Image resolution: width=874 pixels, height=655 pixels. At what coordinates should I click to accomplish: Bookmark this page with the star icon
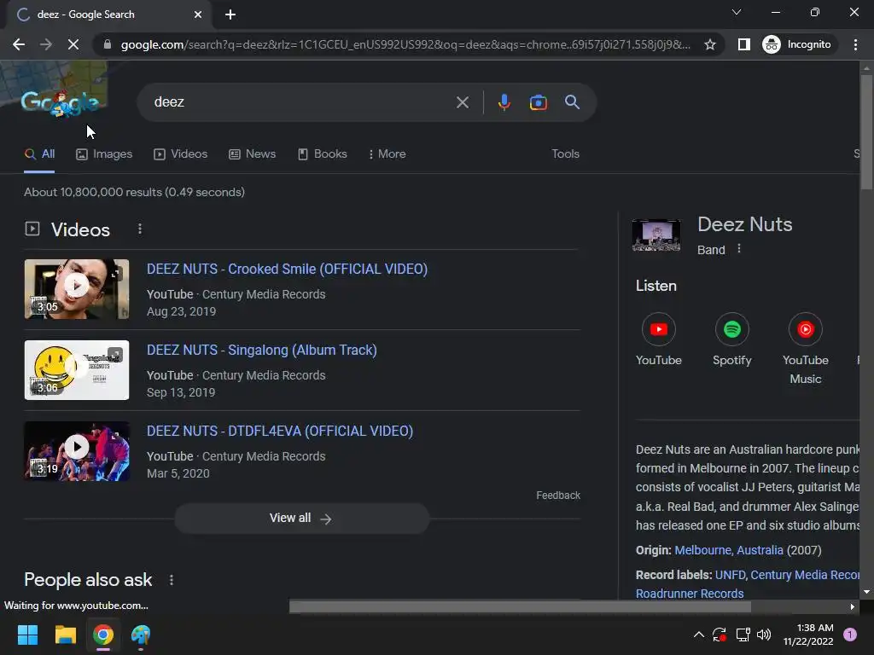pyautogui.click(x=709, y=44)
